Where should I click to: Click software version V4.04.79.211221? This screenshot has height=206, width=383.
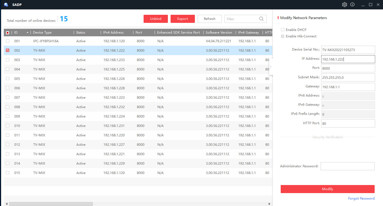point(218,41)
